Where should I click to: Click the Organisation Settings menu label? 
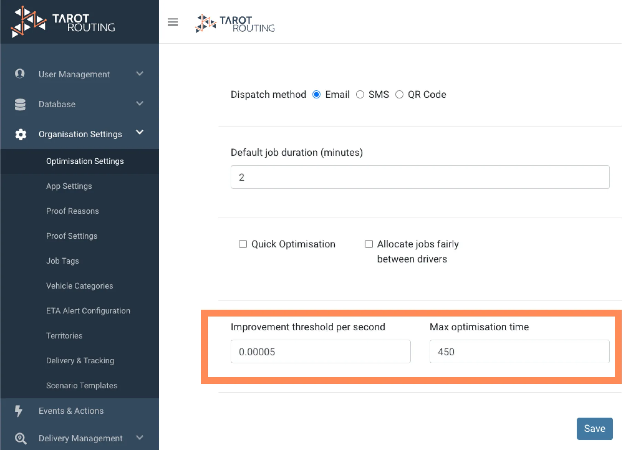tap(80, 134)
